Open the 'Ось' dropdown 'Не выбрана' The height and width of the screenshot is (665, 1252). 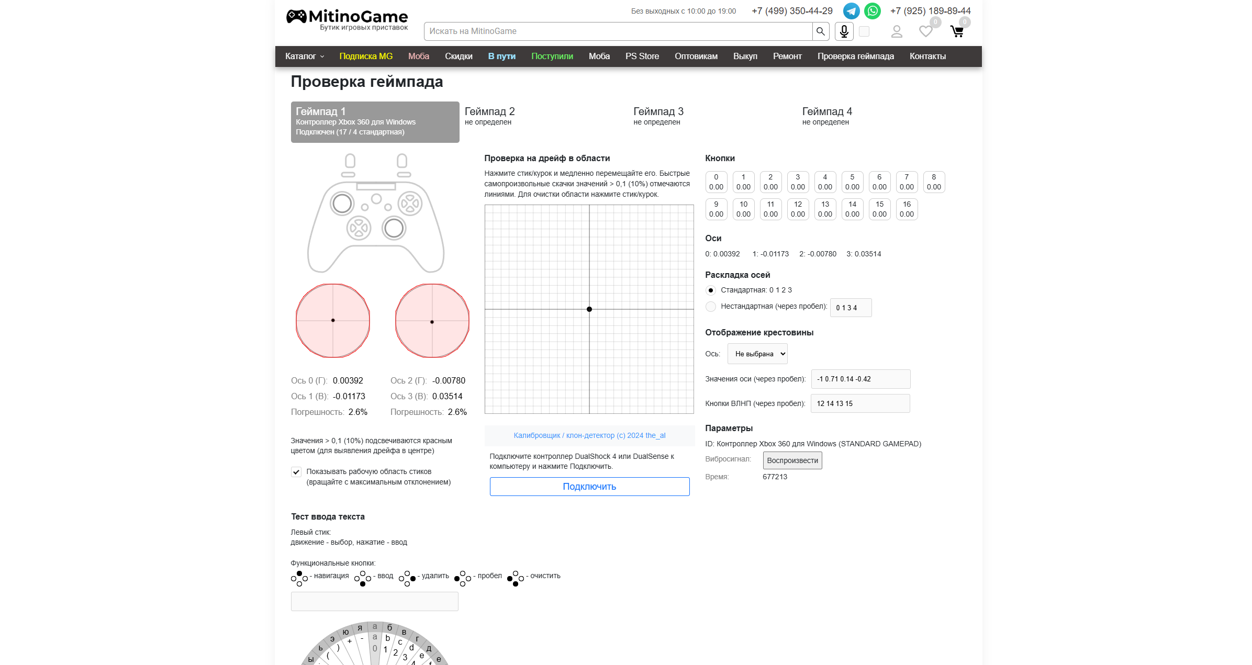point(757,354)
